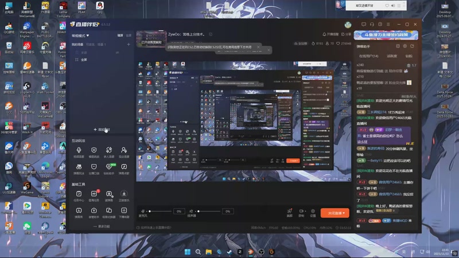The width and height of the screenshot is (459, 258).
Task: Switch to 活跃度 tab in 弹幕助手
Action: coord(392,56)
